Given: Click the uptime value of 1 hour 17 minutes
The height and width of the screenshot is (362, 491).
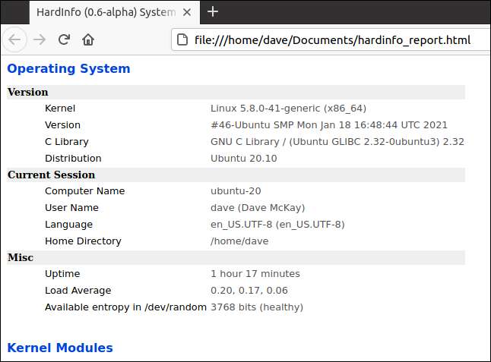Looking at the screenshot, I should pos(255,274).
